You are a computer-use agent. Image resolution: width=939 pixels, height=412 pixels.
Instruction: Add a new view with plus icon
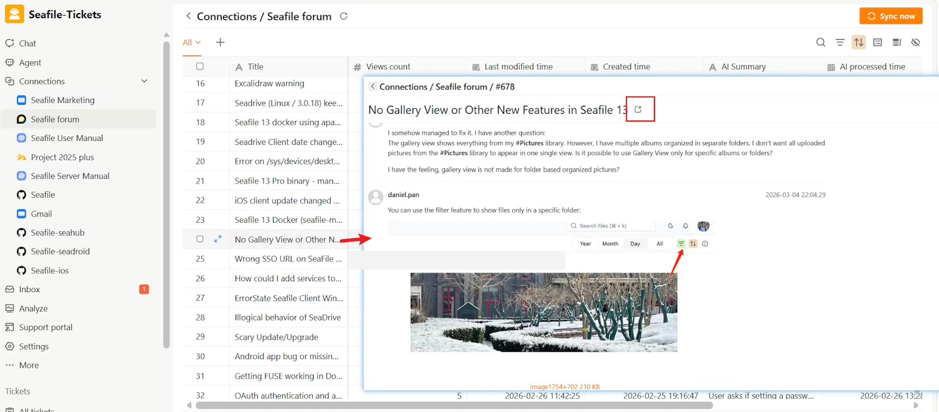pos(220,42)
